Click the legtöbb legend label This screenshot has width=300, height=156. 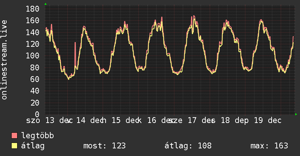point(37,136)
